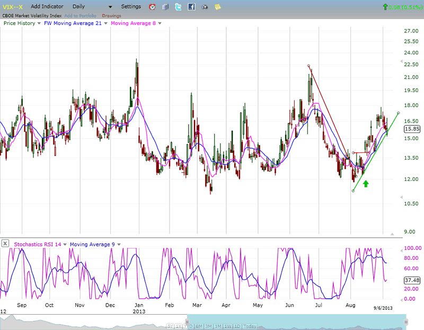Click the green up arrow marker on chart

[x=366, y=184]
